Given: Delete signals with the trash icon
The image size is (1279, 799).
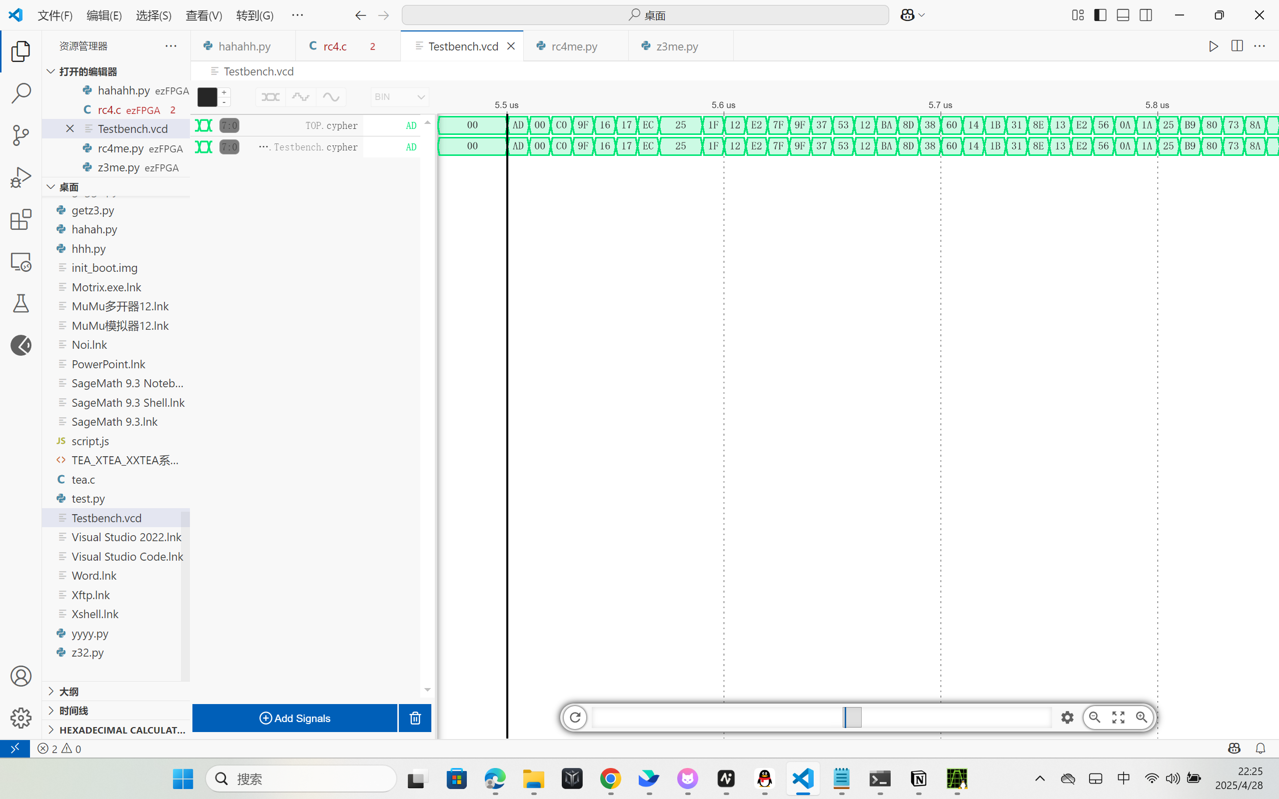Looking at the screenshot, I should point(415,718).
